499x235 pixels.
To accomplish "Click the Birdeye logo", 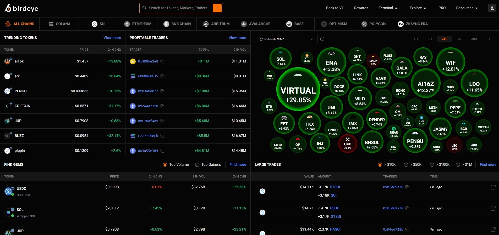I will point(21,8).
